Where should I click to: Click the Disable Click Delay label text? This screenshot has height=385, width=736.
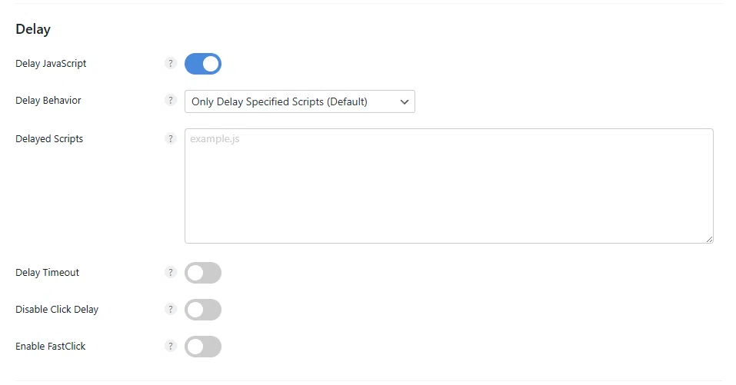pyautogui.click(x=57, y=310)
